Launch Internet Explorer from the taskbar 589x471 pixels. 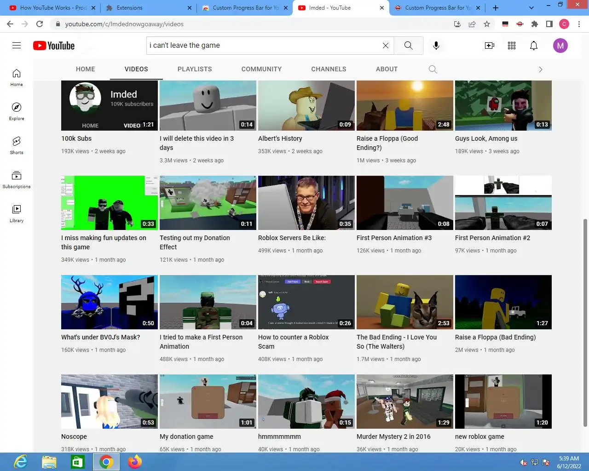point(21,462)
